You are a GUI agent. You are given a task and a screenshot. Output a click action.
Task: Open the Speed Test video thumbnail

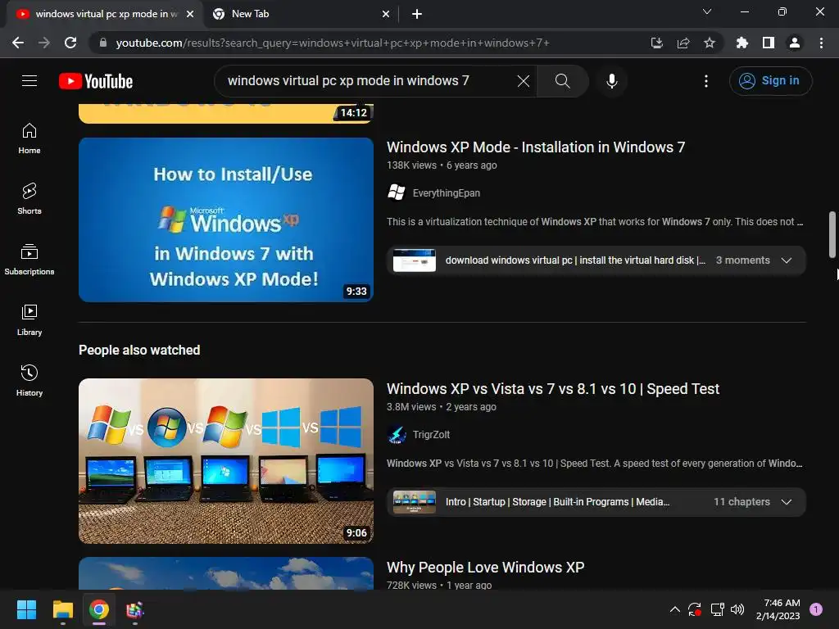point(226,461)
